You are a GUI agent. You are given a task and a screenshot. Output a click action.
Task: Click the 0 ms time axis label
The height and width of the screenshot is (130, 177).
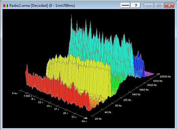(15, 93)
